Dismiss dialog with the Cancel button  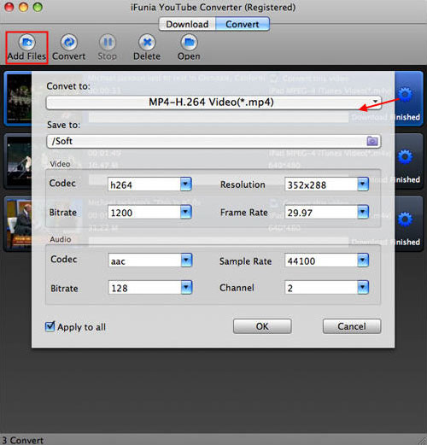click(352, 326)
